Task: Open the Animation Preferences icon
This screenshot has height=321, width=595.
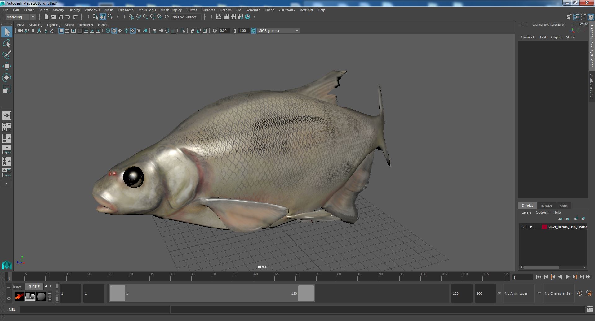Action: (x=589, y=293)
